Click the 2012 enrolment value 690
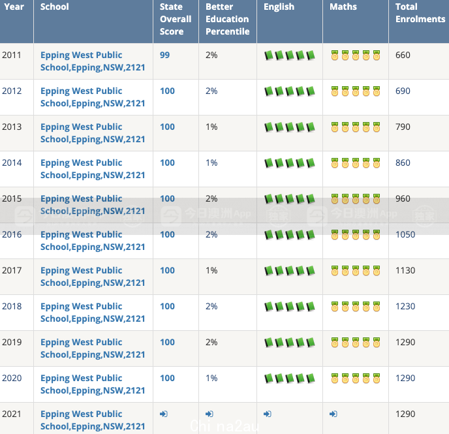Viewport: 449px width, 434px height. (x=403, y=91)
